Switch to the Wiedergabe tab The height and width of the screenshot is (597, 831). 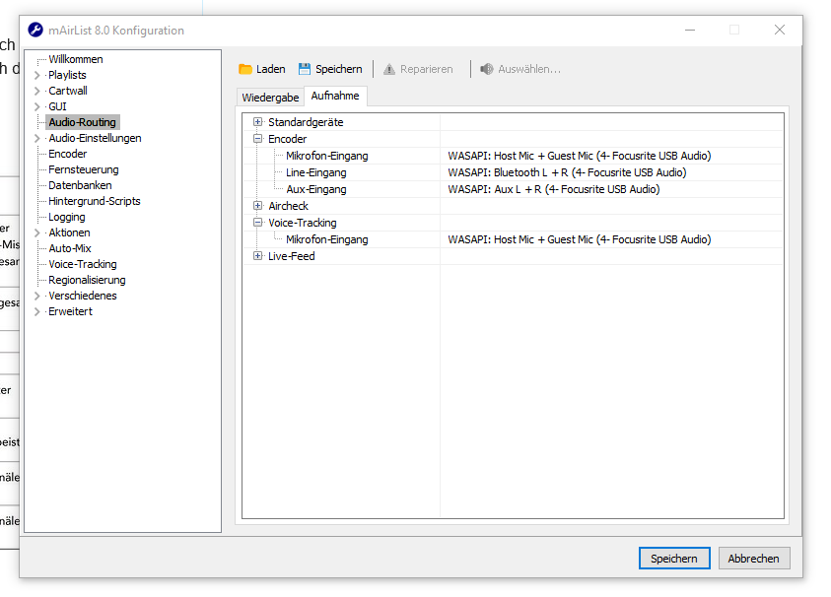click(x=270, y=98)
